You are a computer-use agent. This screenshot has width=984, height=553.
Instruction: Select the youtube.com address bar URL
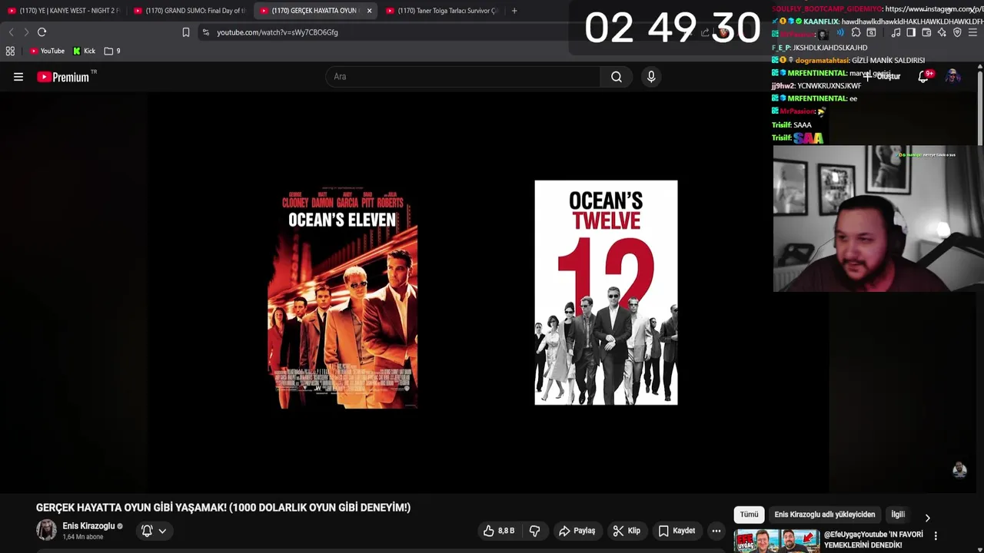coord(278,32)
